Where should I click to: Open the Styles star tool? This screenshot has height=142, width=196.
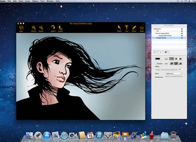tap(142, 28)
